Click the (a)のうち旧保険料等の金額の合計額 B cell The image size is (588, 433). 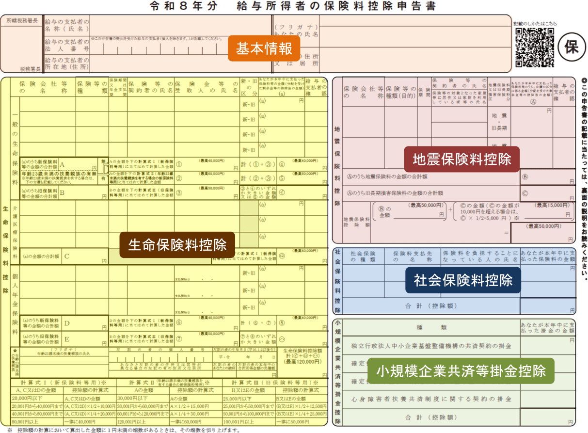[x=64, y=193]
